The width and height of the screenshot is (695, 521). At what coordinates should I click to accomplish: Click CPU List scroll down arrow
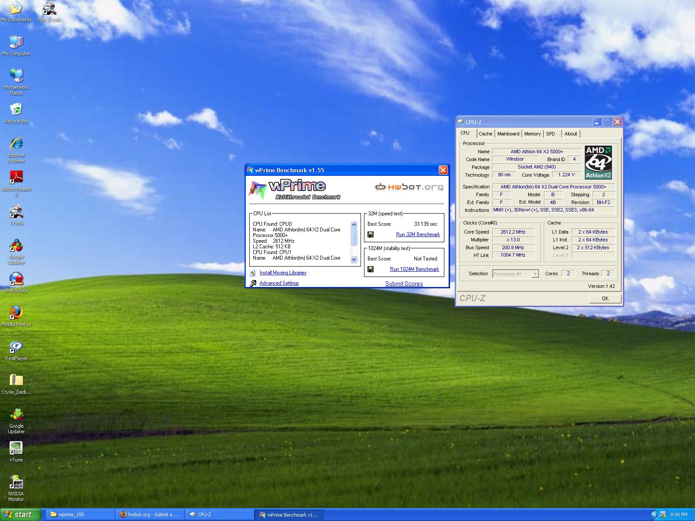point(354,260)
